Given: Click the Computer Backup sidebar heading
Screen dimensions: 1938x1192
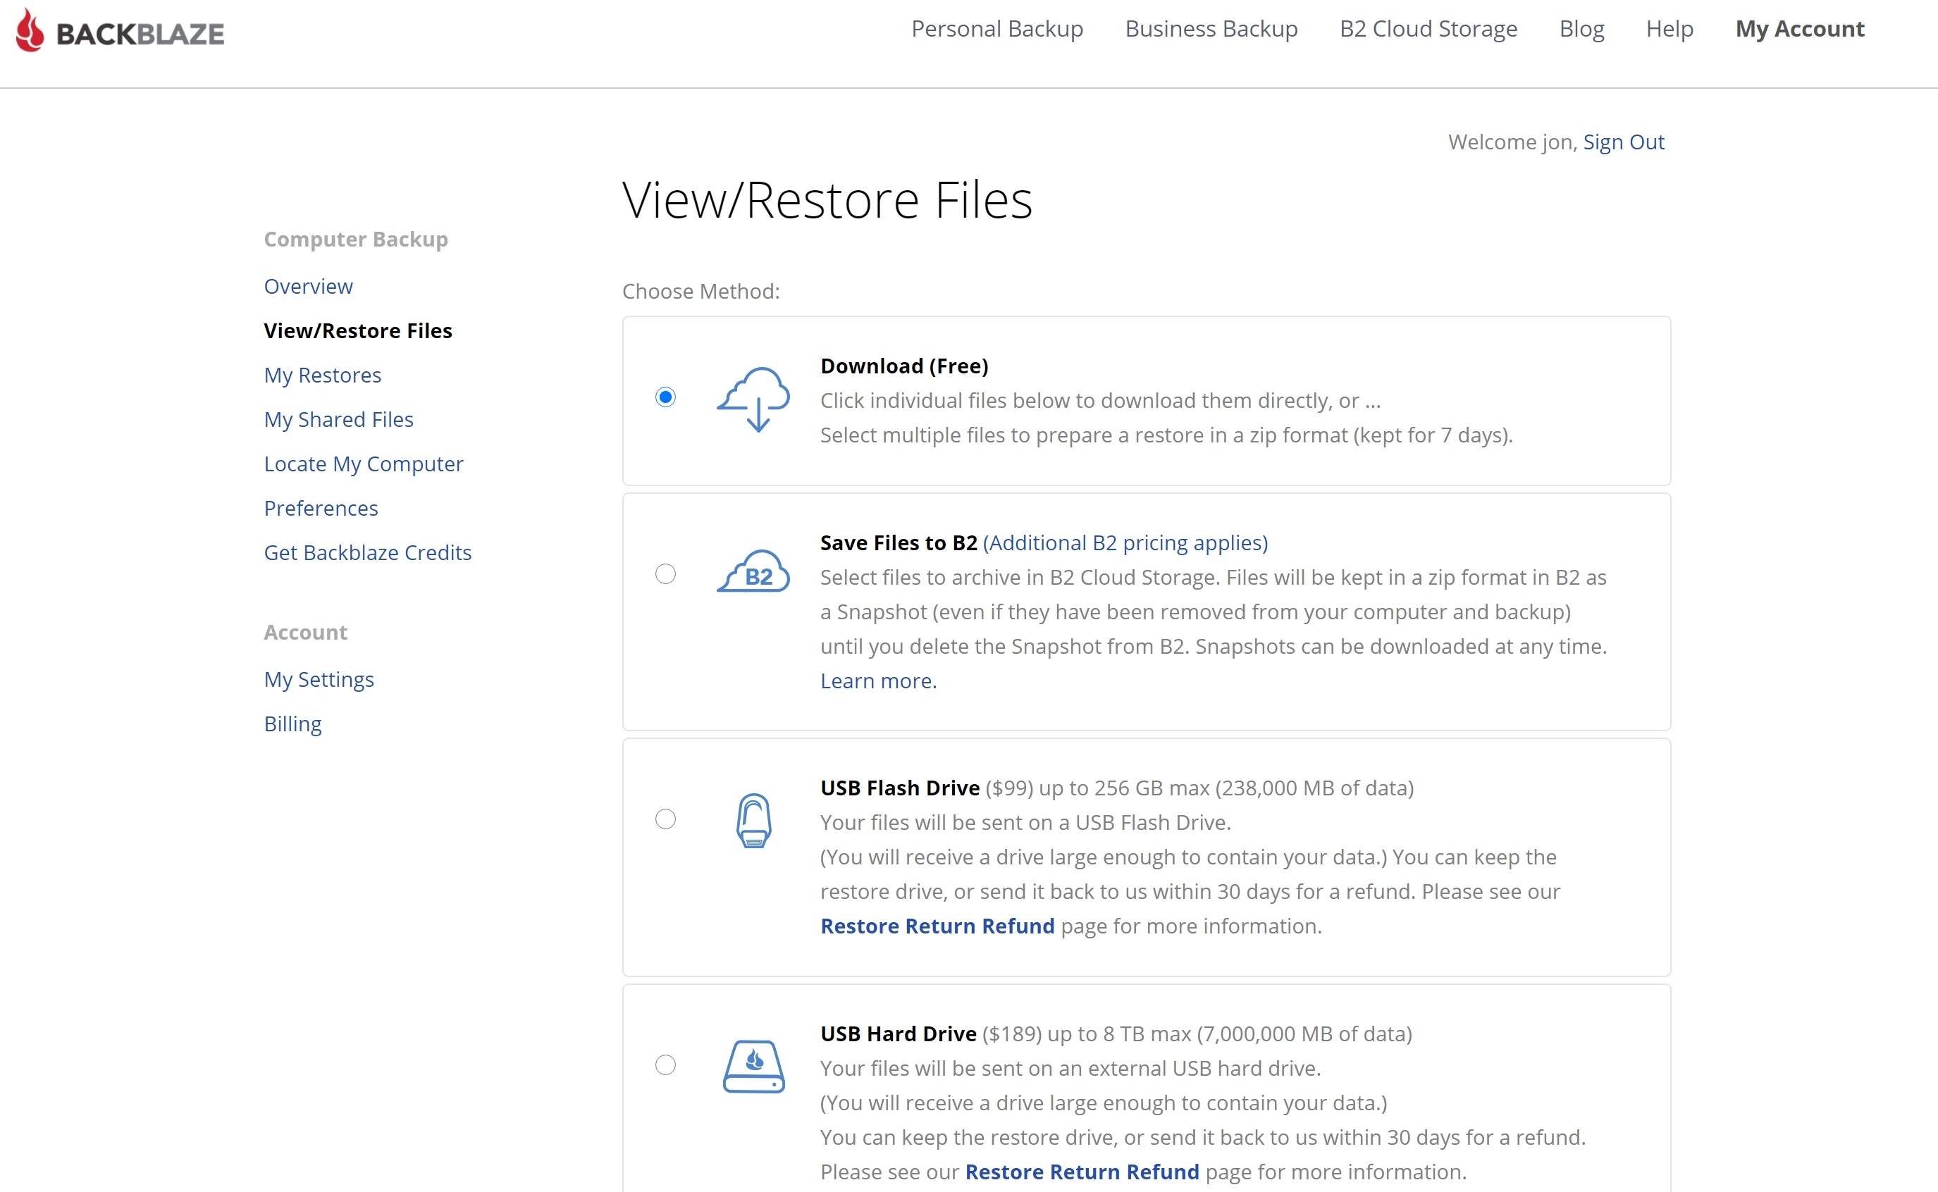Looking at the screenshot, I should coord(357,239).
